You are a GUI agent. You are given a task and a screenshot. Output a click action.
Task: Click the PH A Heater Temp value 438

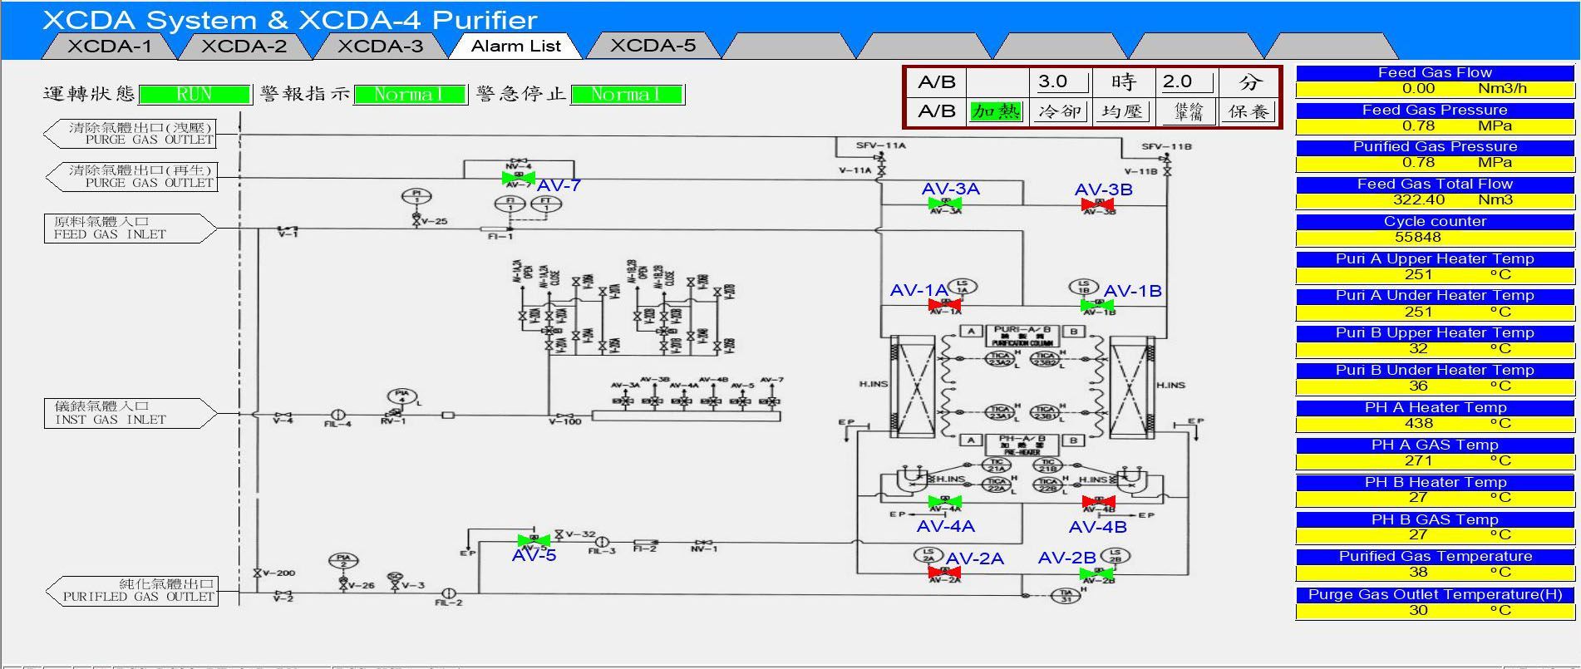click(x=1435, y=424)
